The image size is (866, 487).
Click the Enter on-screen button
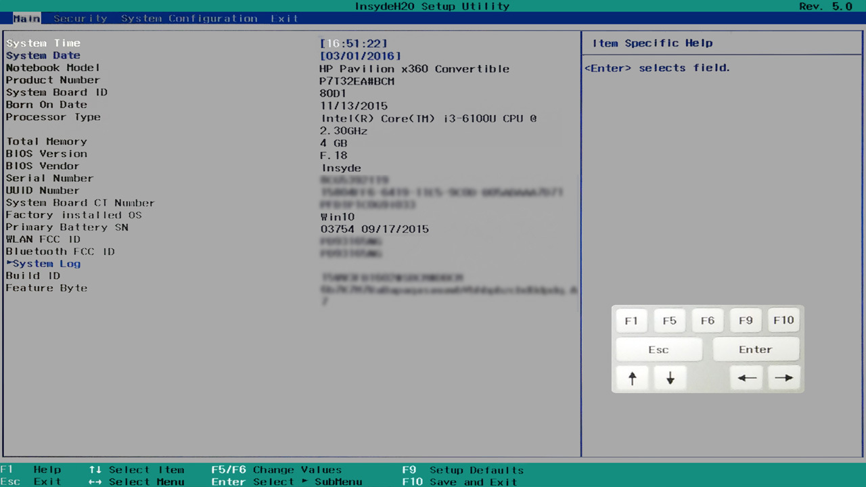coord(755,350)
